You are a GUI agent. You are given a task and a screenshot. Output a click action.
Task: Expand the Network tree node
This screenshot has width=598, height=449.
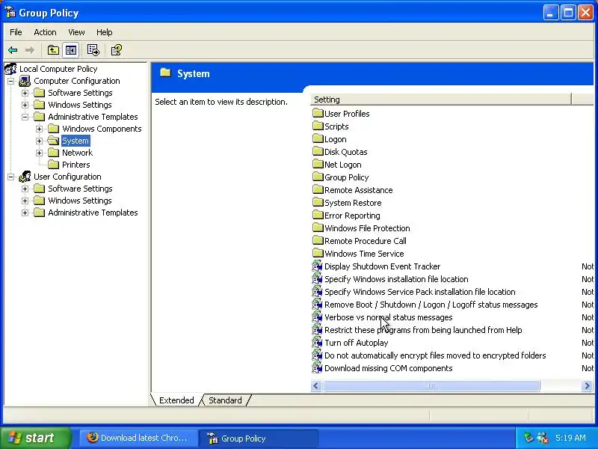(x=40, y=153)
